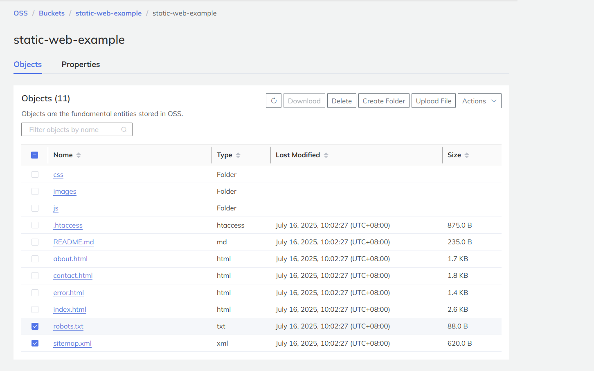The width and height of the screenshot is (594, 371).
Task: Toggle the select-all header checkbox
Action: click(x=35, y=155)
